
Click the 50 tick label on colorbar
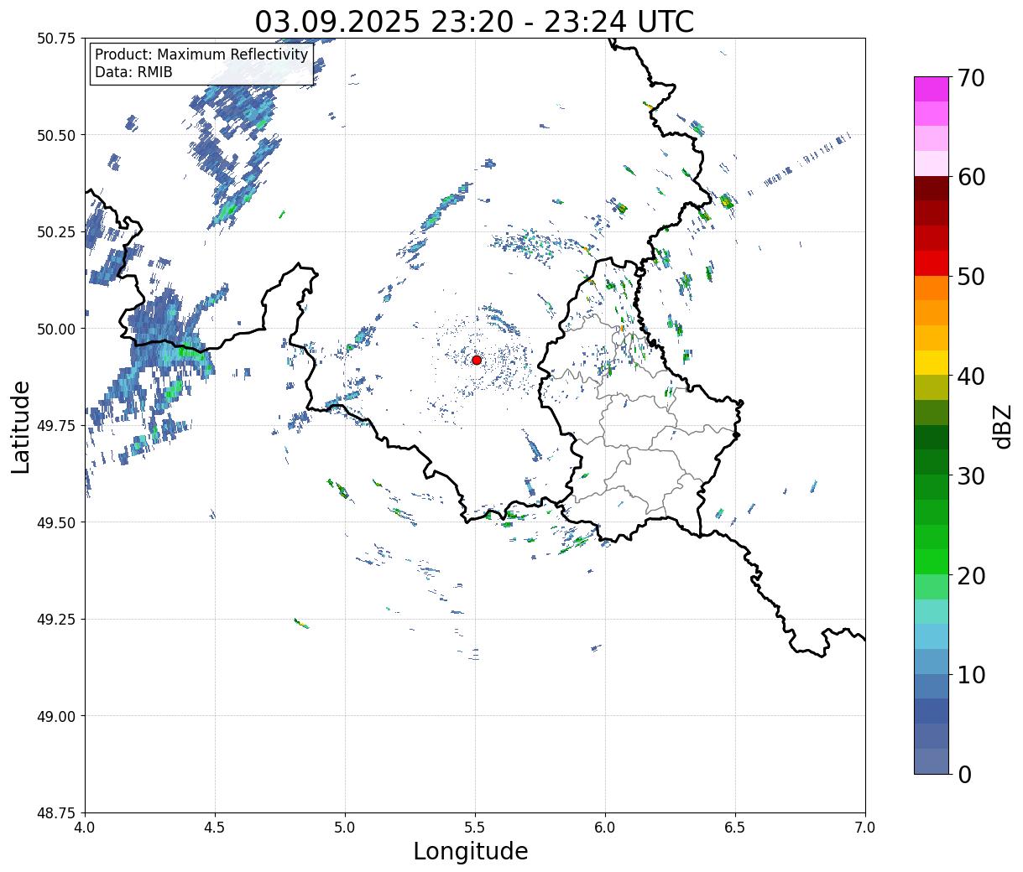coord(971,277)
